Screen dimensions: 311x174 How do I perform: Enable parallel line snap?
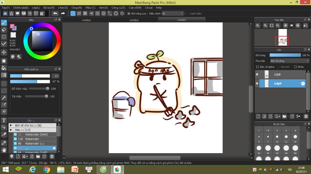point(79,13)
